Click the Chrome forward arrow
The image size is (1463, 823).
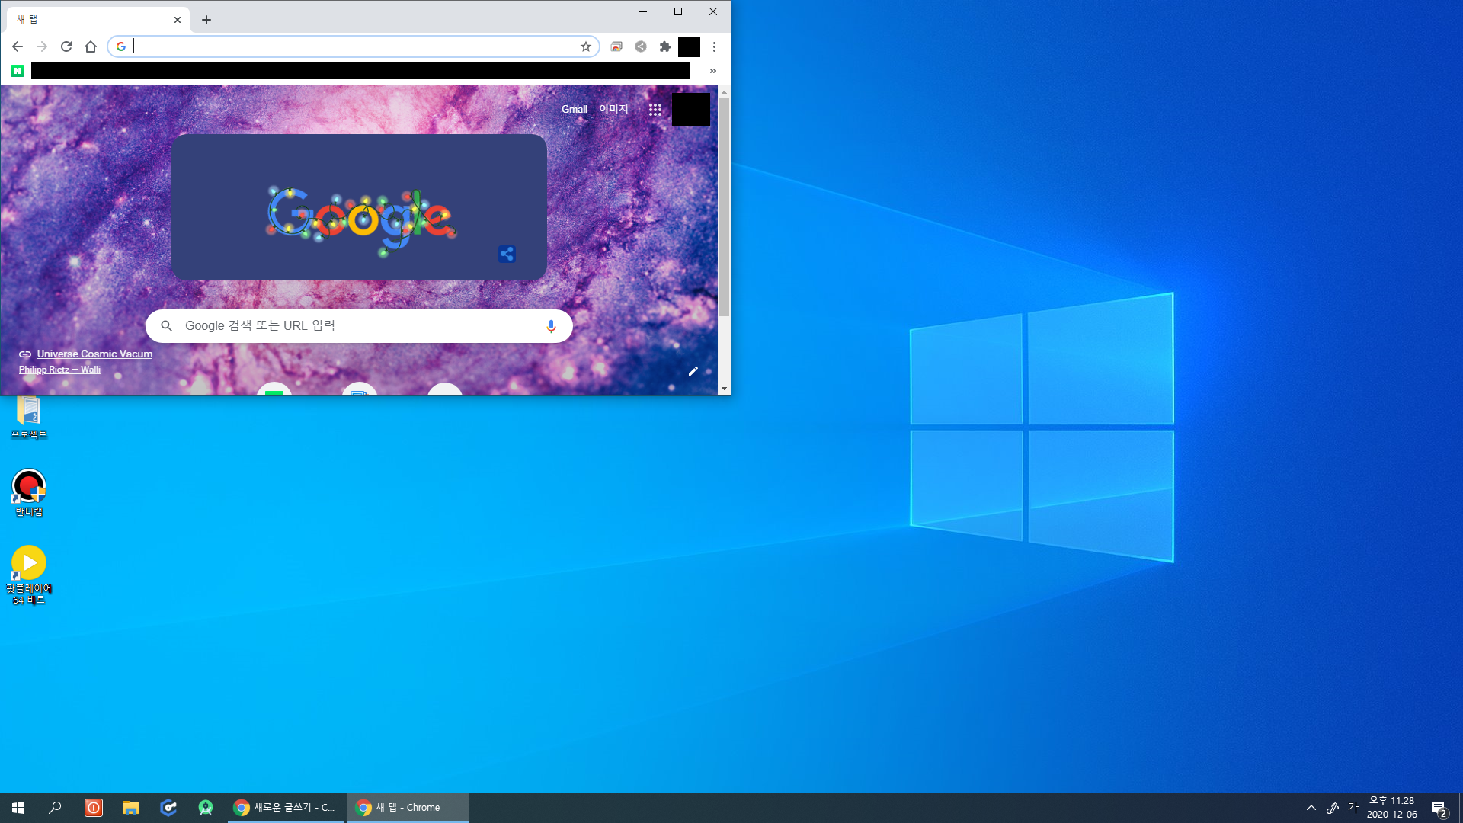pyautogui.click(x=42, y=46)
